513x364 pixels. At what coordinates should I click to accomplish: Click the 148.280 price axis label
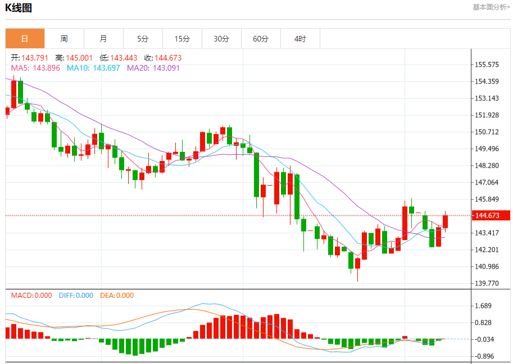pyautogui.click(x=487, y=165)
